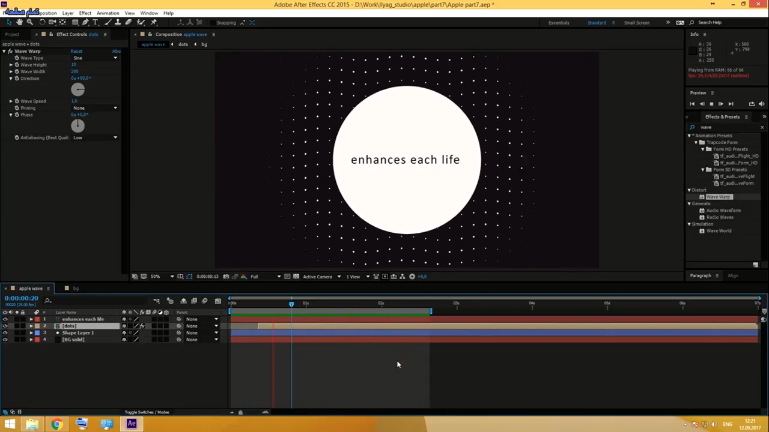Open the Wave Type Sine dropdown
Image resolution: width=769 pixels, height=432 pixels.
pos(95,58)
